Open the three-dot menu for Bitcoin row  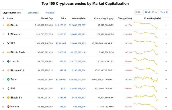click(x=166, y=25)
